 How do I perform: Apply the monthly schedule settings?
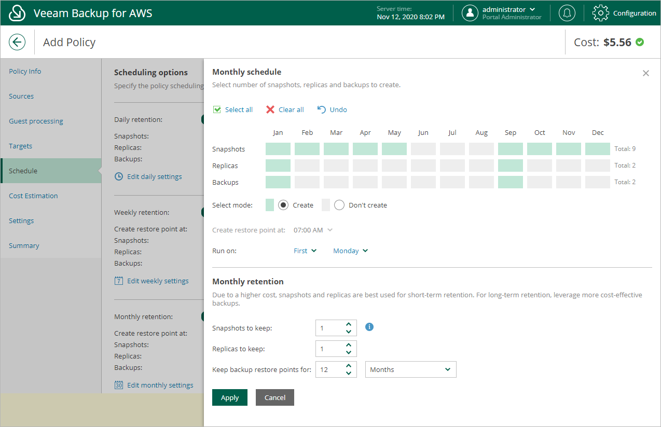(x=230, y=397)
